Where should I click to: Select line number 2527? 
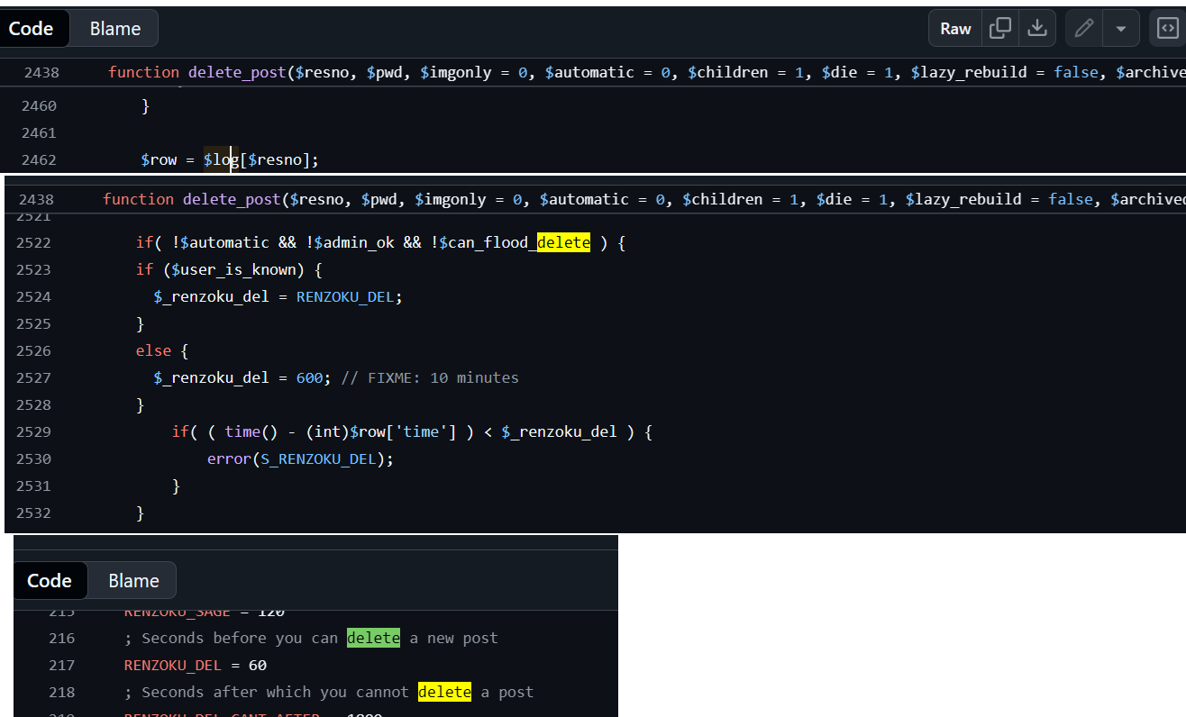(x=34, y=377)
